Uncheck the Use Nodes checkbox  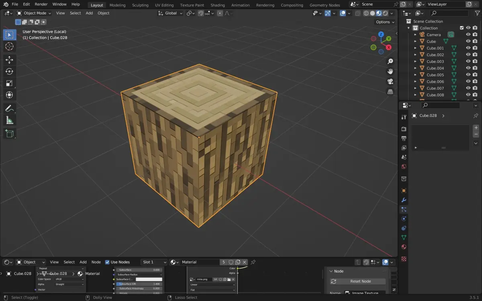click(x=107, y=262)
